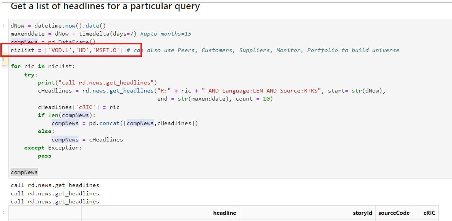This screenshot has width=452, height=221.
Task: Click the line 'dNow = datetime.now().date()'
Action: (x=58, y=26)
